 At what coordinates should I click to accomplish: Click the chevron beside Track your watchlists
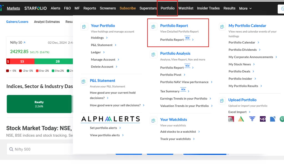tap(194, 139)
